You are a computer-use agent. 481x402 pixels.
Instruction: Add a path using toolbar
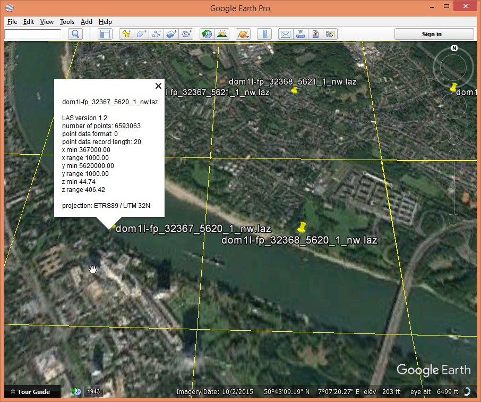156,34
